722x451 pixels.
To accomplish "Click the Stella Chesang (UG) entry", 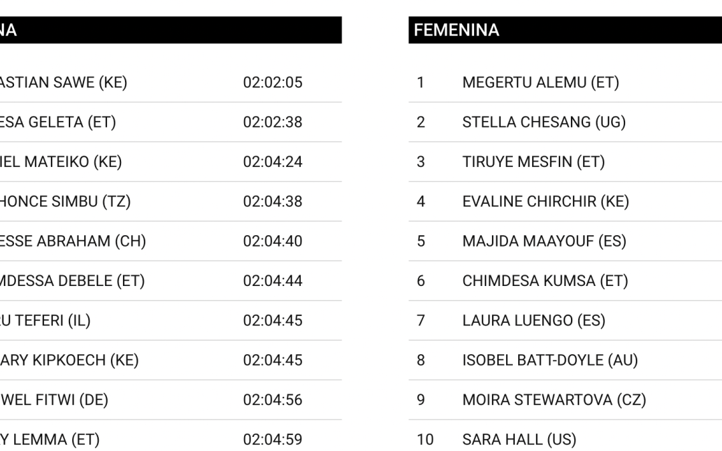I will (544, 122).
